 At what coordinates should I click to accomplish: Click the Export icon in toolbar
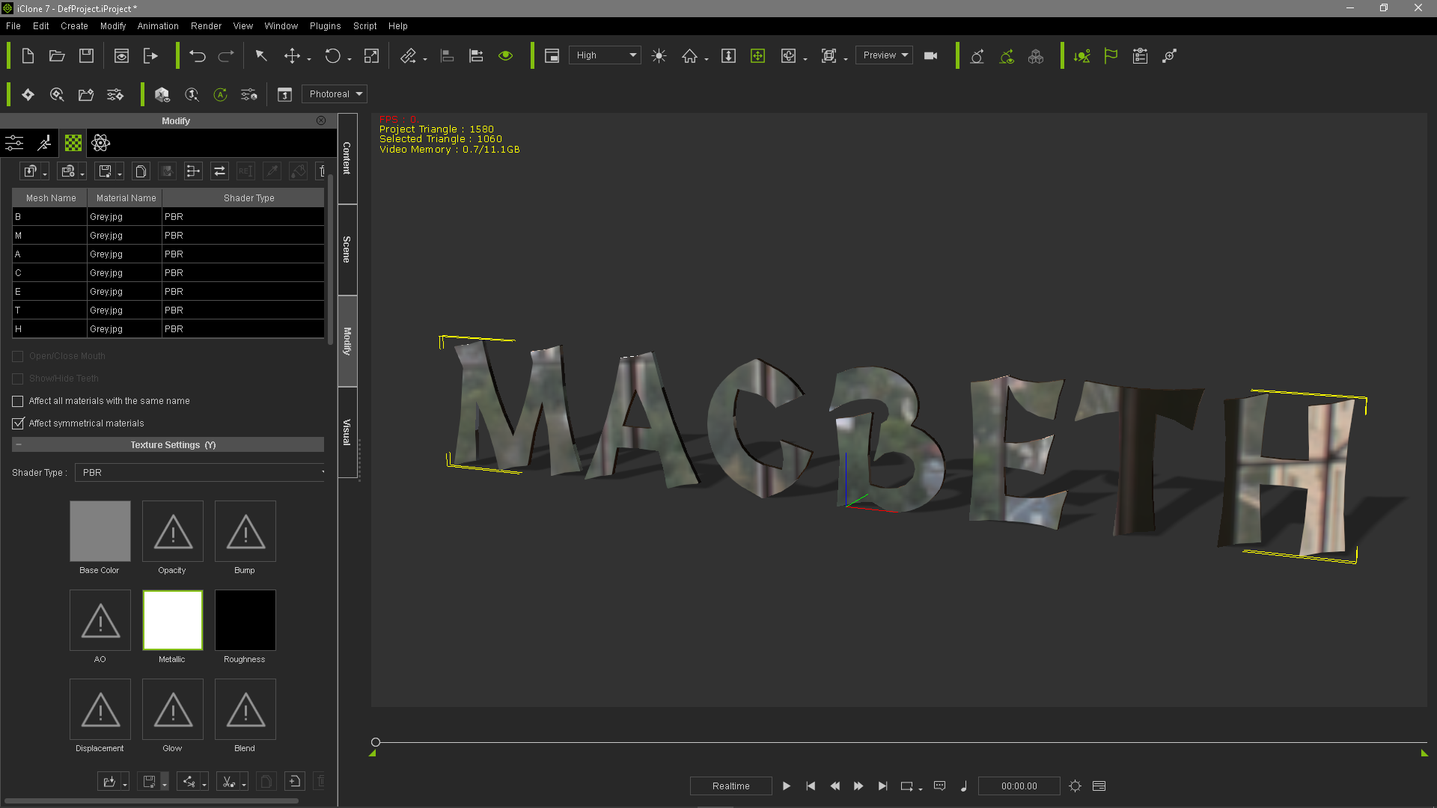point(150,55)
